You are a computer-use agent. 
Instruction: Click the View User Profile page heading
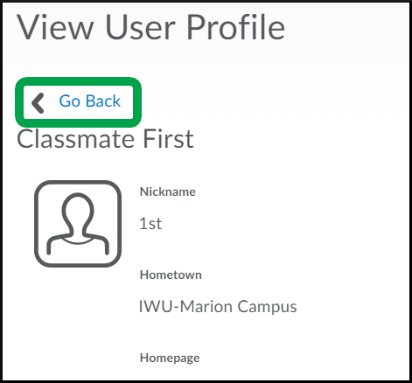click(x=150, y=27)
